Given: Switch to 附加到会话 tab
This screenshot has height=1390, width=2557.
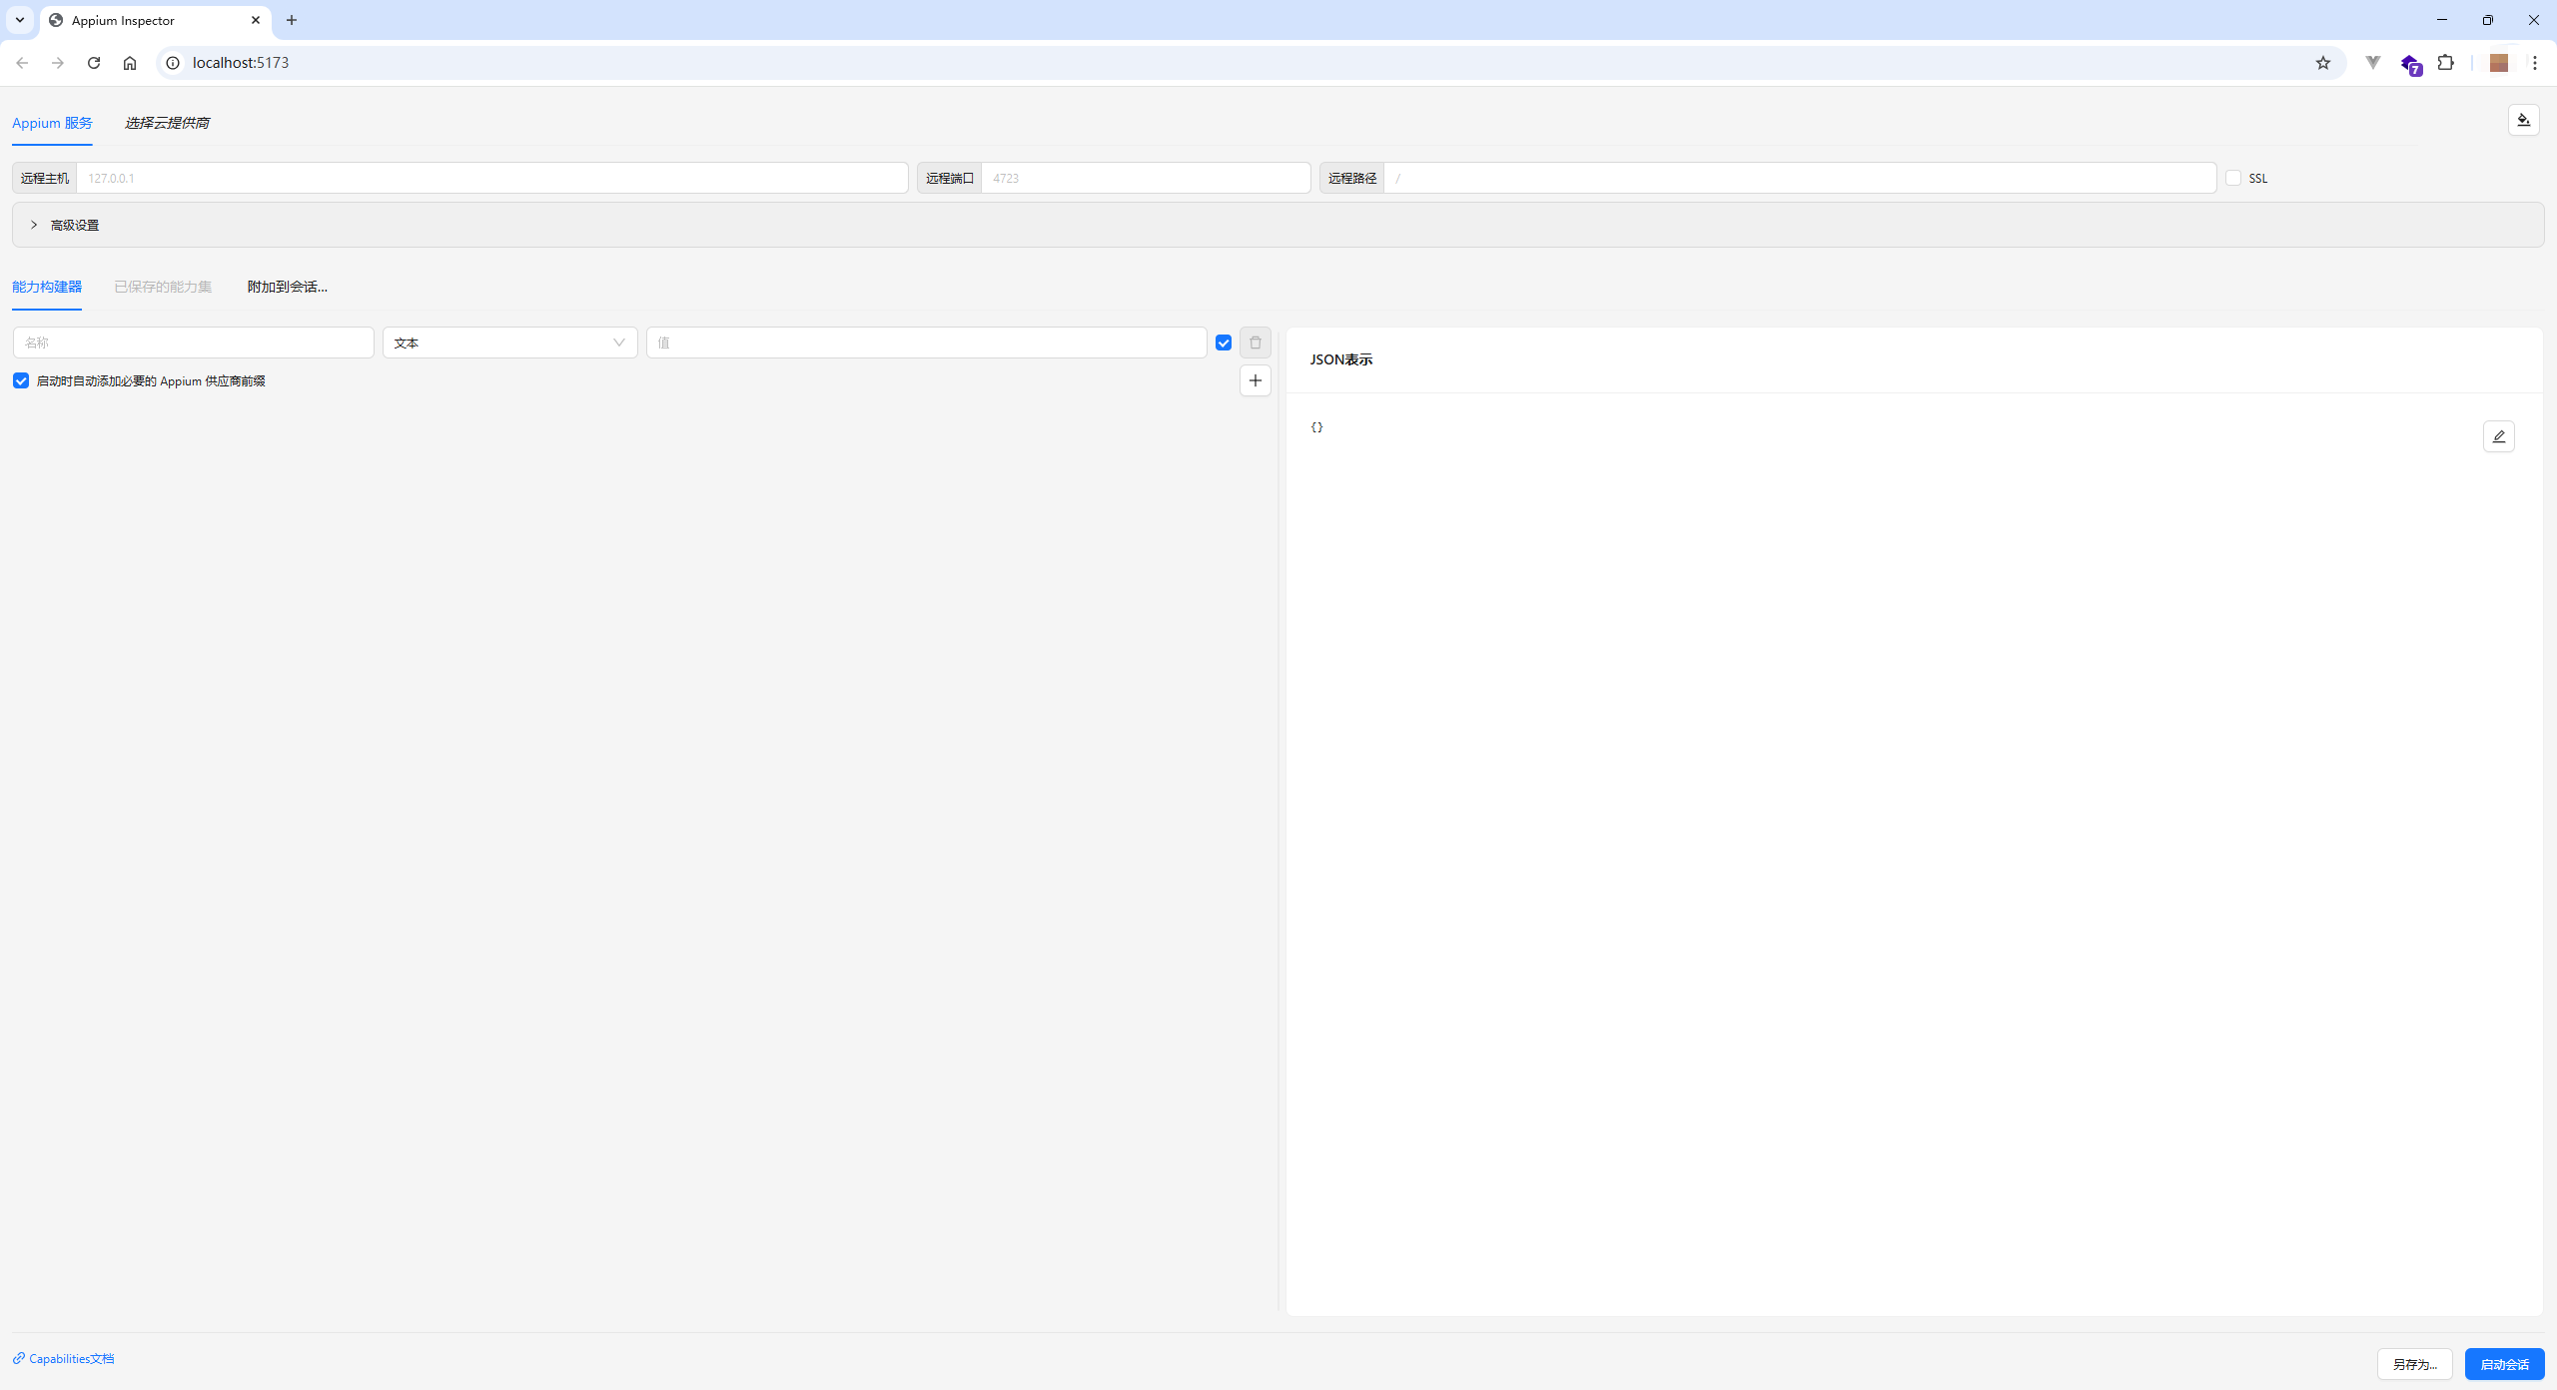Looking at the screenshot, I should pos(287,287).
